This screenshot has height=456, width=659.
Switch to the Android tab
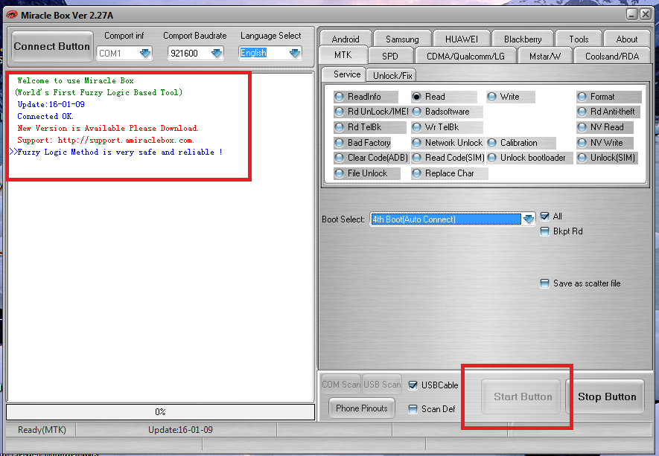(x=346, y=39)
